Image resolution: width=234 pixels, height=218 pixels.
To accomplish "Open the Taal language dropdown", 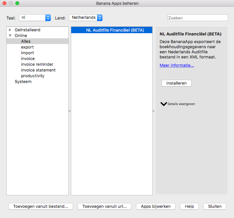I will coord(35,18).
